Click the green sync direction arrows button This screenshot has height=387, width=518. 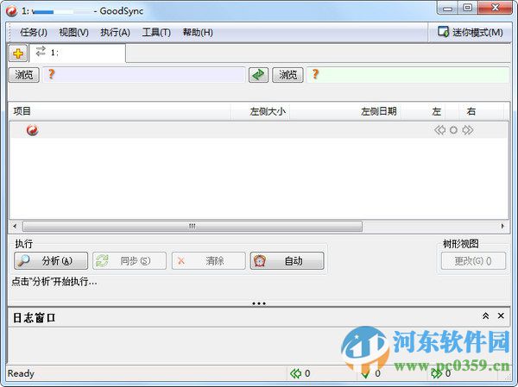258,75
